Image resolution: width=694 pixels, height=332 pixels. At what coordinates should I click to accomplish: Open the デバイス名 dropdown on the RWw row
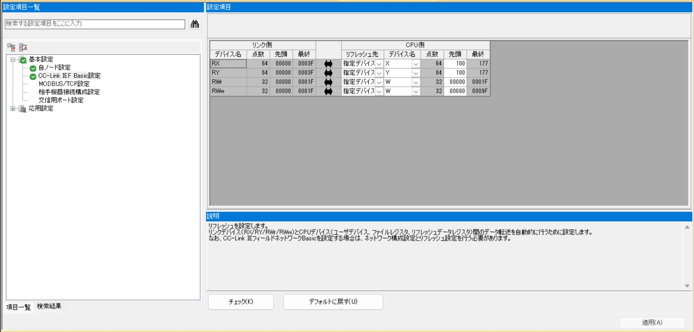(416, 91)
